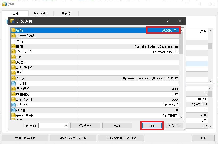
Task: Switch to the チャートバー tab
Action: tap(41, 14)
